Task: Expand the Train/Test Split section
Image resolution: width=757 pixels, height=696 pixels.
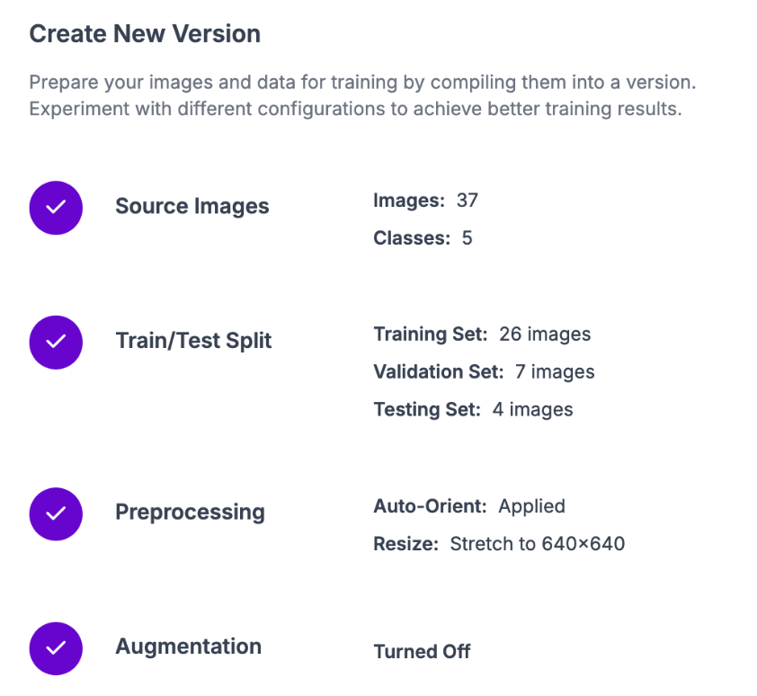Action: point(193,341)
